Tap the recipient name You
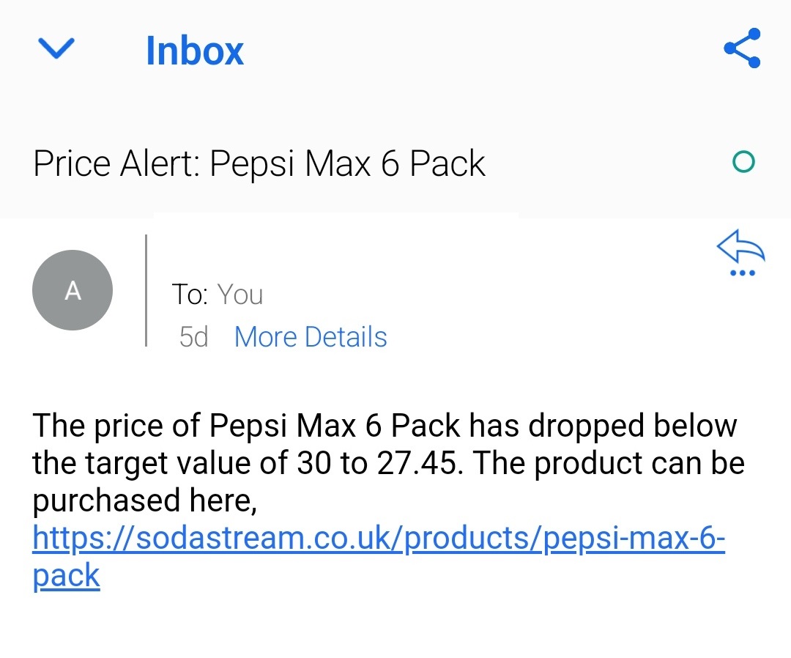This screenshot has height=658, width=791. coord(240,295)
